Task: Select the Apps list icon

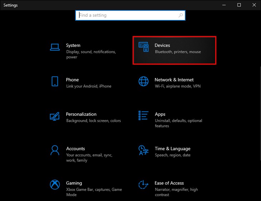Action: [x=143, y=116]
